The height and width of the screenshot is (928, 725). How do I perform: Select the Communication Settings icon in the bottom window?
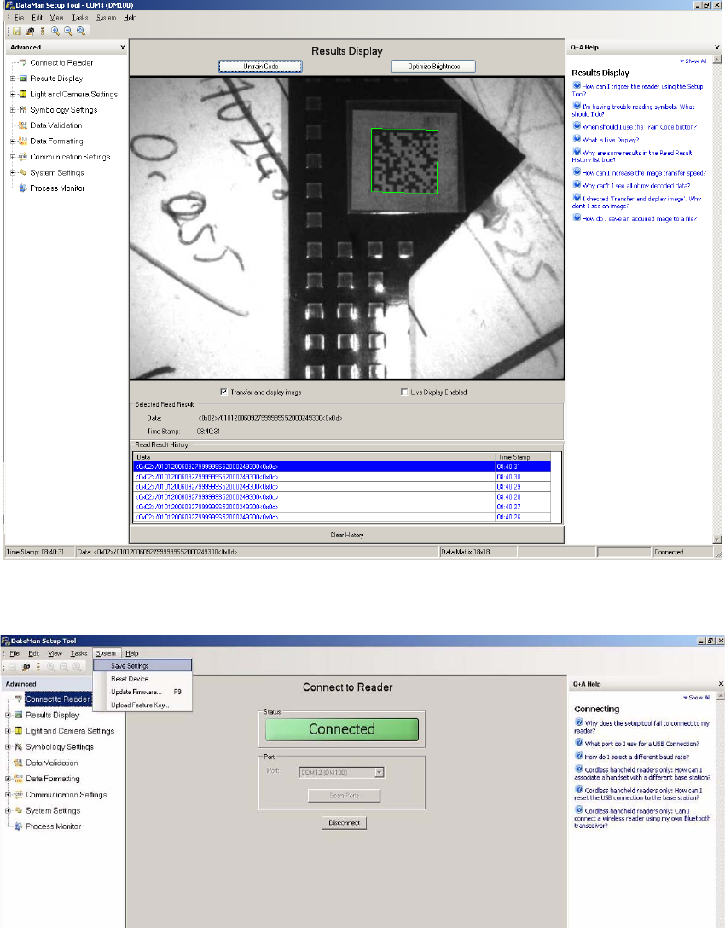pos(19,795)
